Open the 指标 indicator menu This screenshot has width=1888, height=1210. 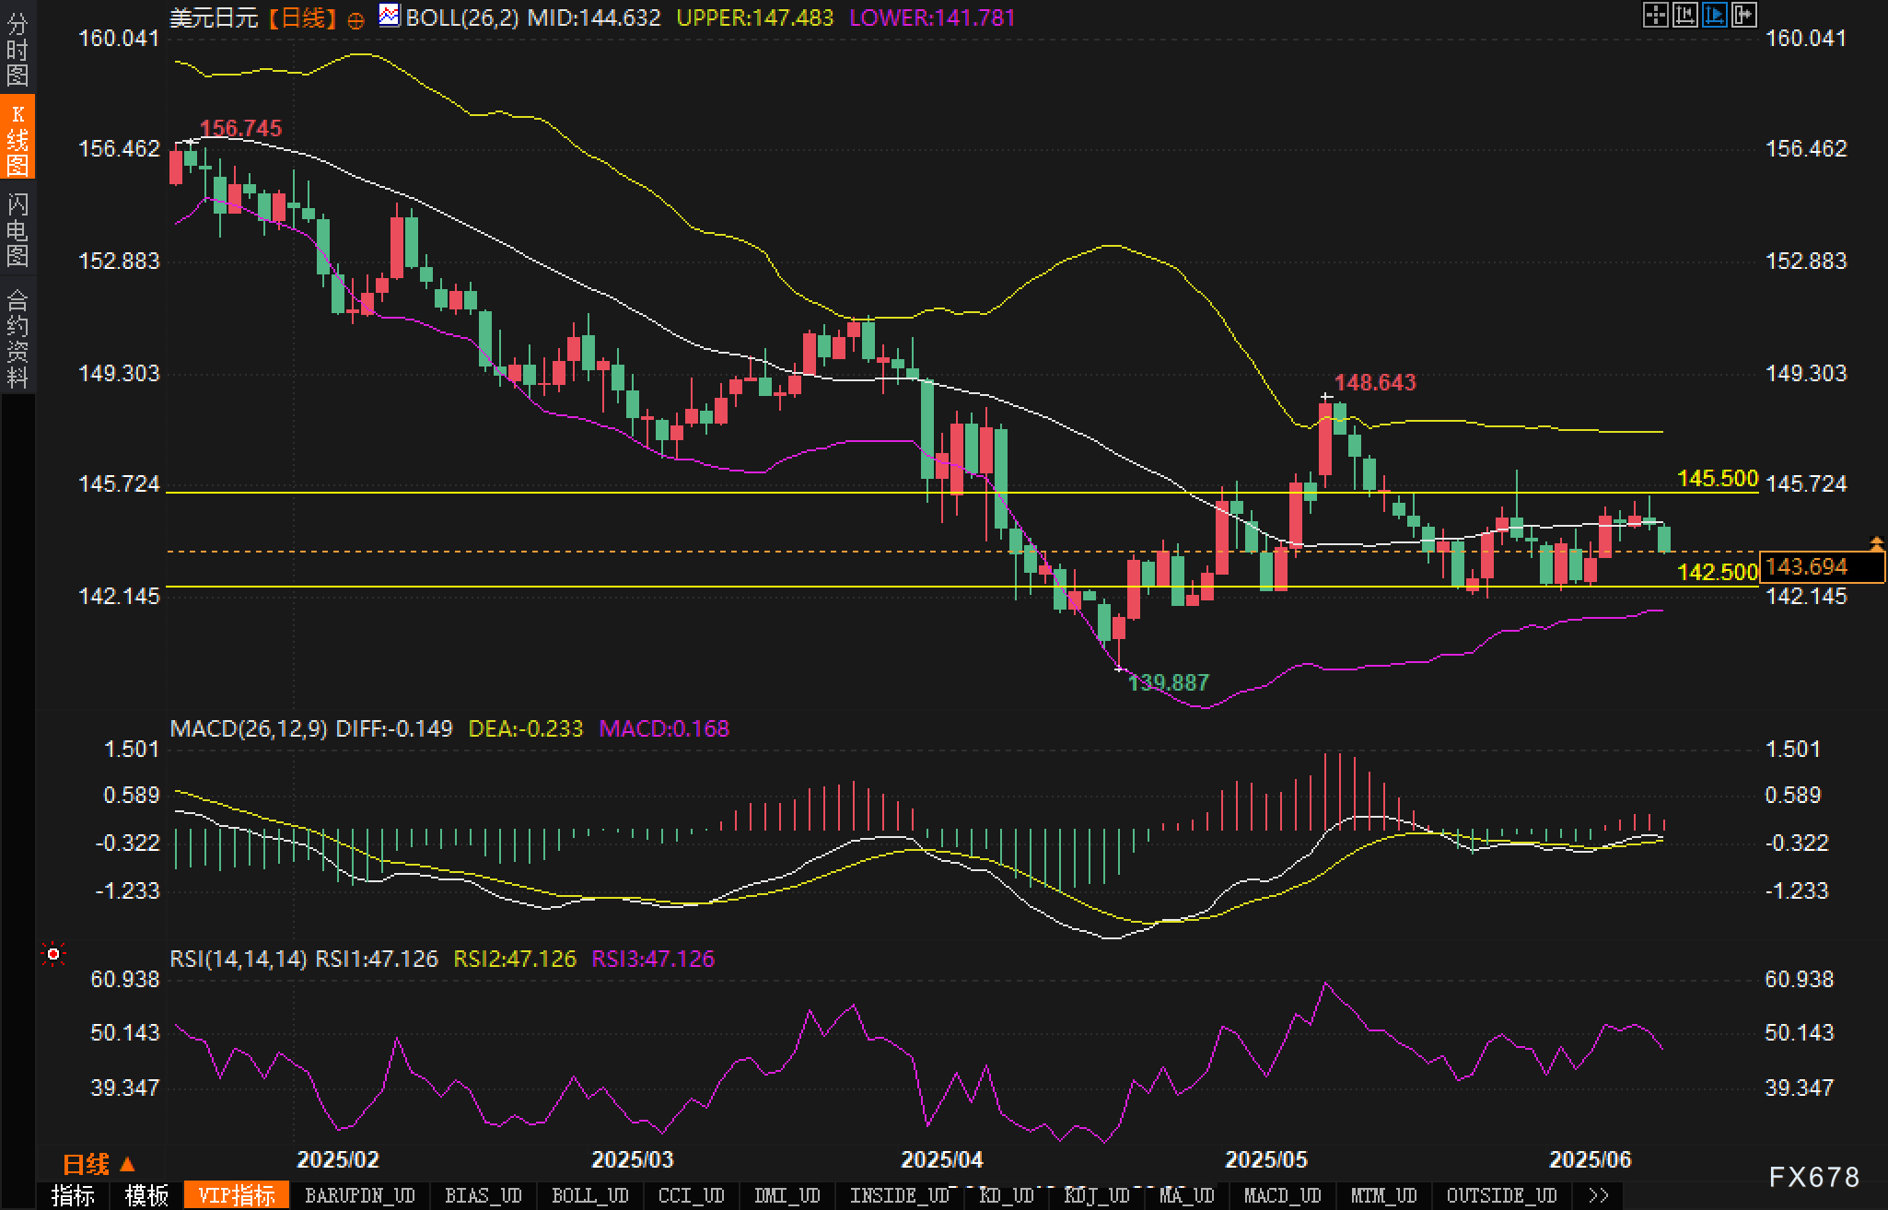(x=73, y=1195)
